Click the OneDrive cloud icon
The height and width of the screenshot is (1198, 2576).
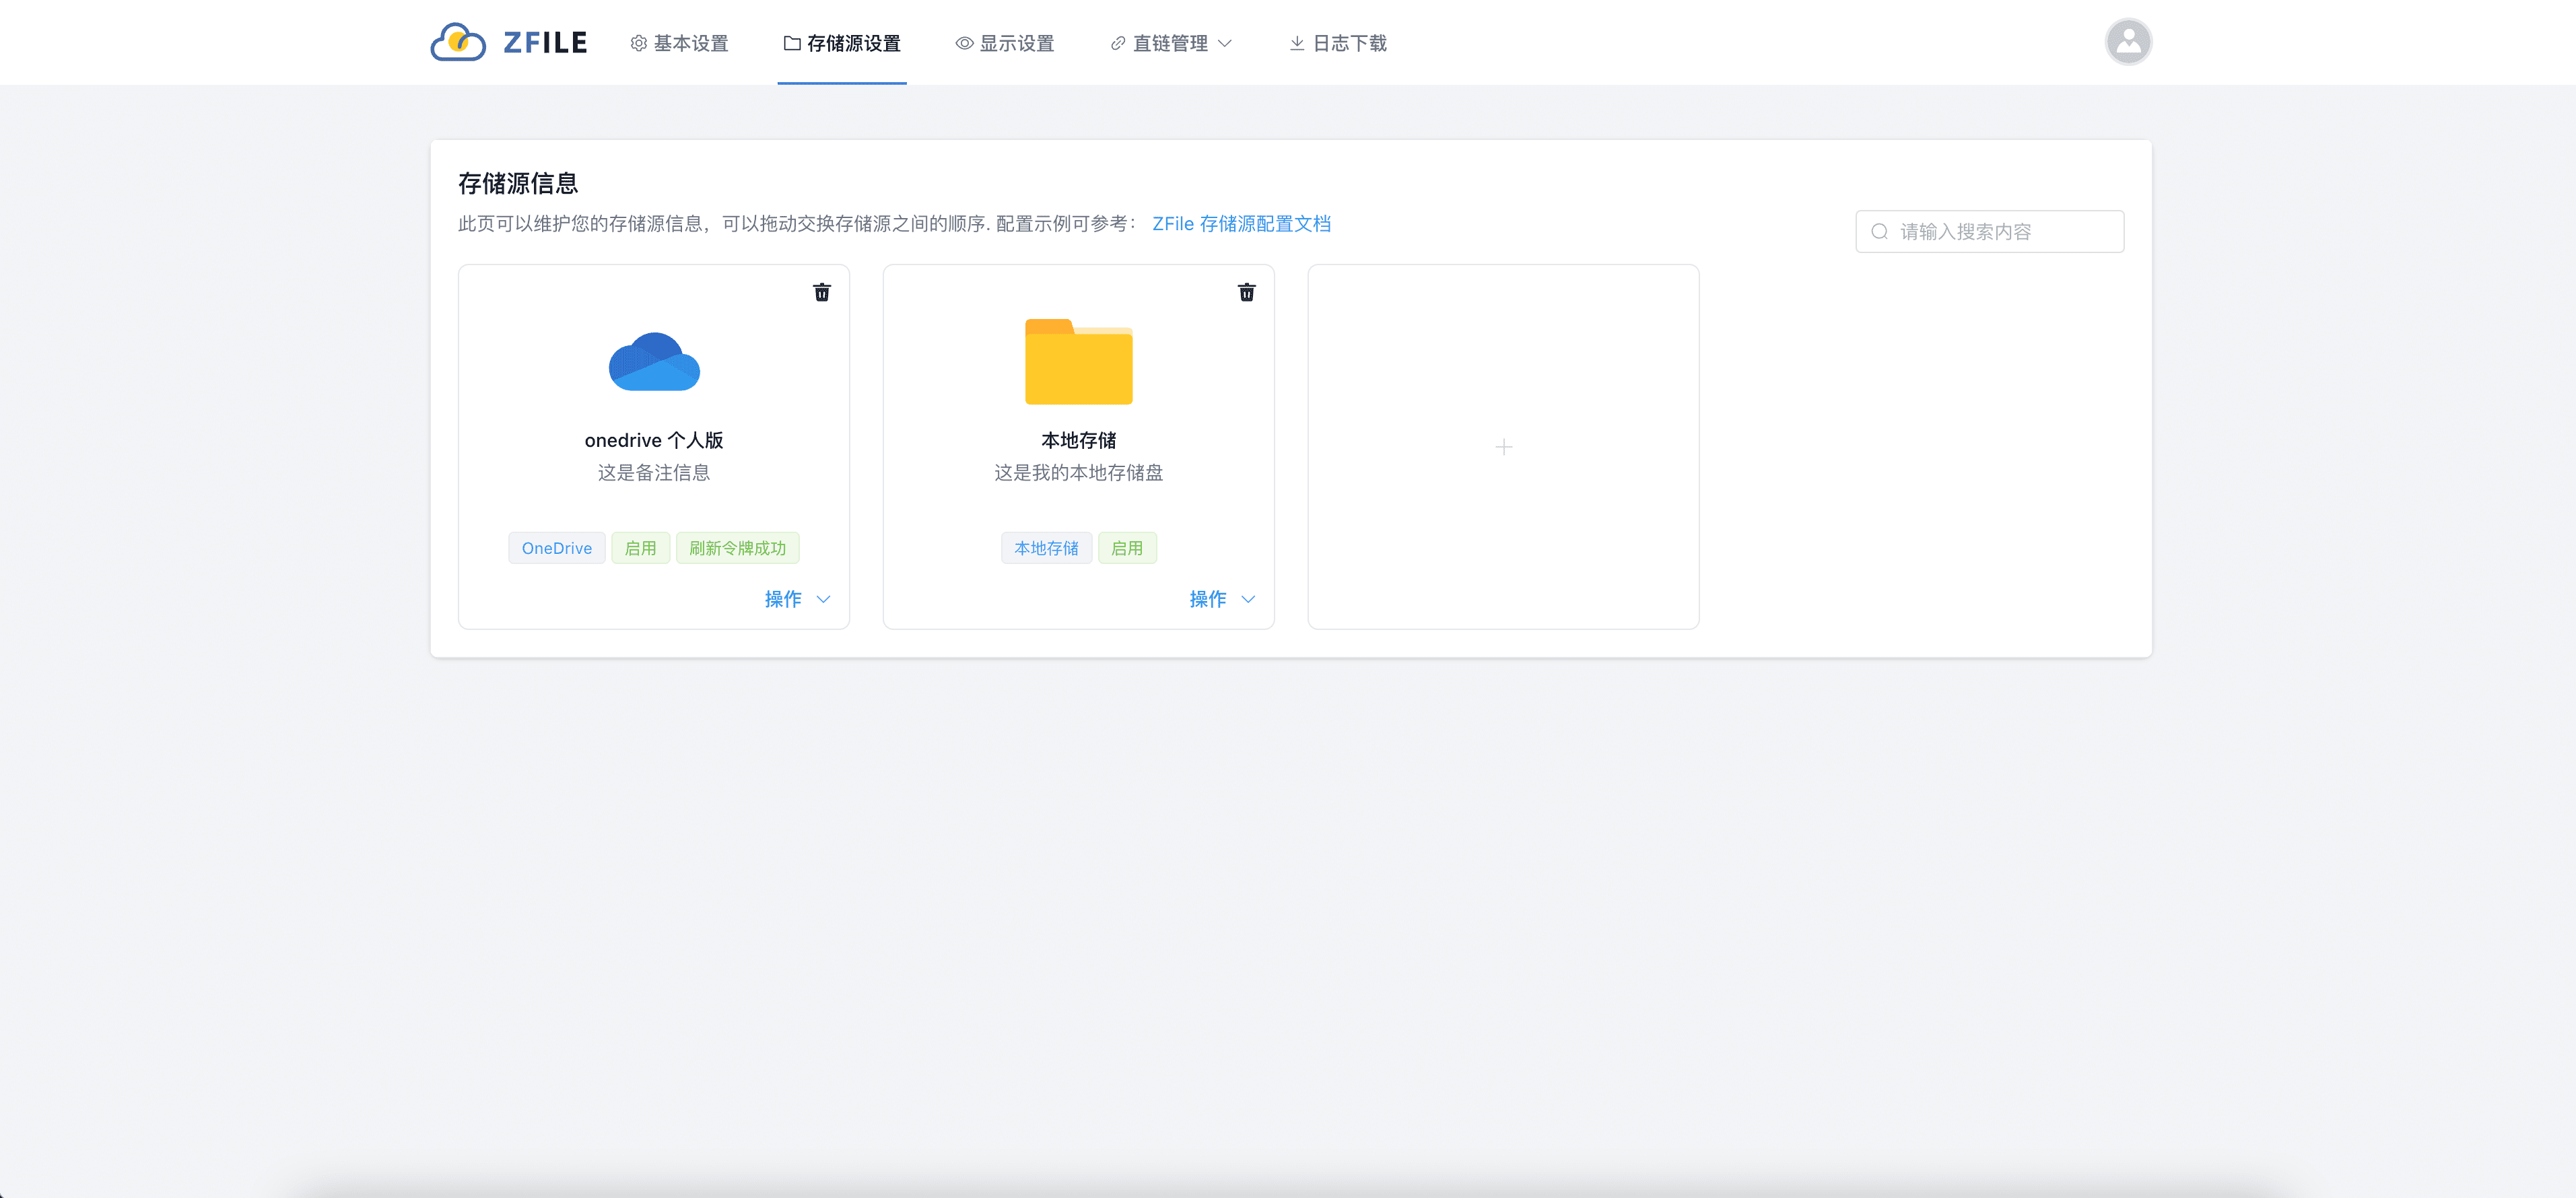654,361
